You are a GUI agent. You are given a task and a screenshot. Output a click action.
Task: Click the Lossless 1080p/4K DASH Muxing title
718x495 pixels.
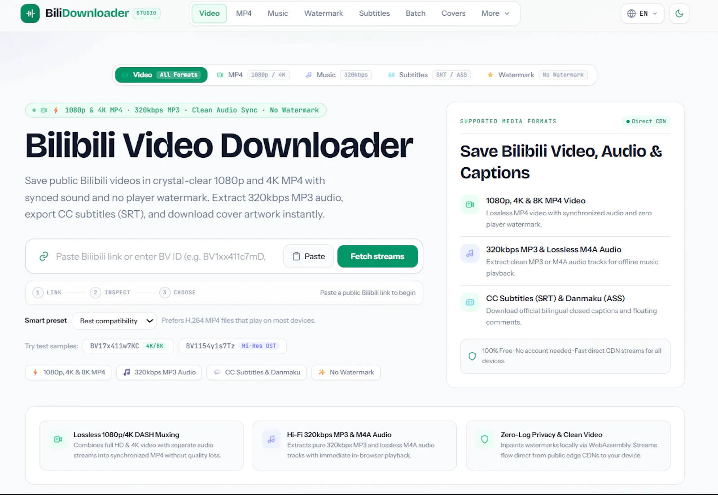pos(126,435)
